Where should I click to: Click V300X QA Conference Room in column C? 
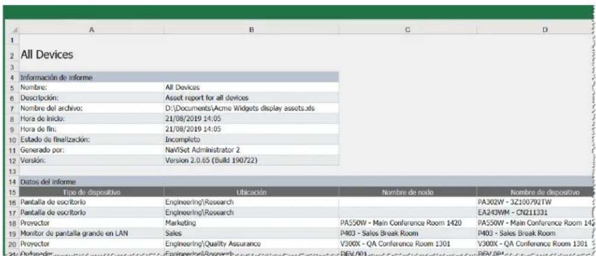point(407,244)
